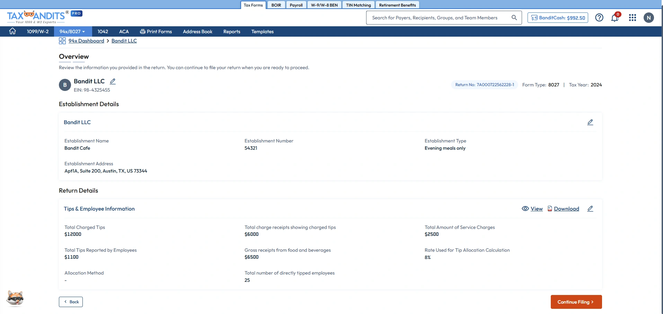Click the dashboard grid icon in breadcrumb
The height and width of the screenshot is (314, 663).
coord(62,41)
